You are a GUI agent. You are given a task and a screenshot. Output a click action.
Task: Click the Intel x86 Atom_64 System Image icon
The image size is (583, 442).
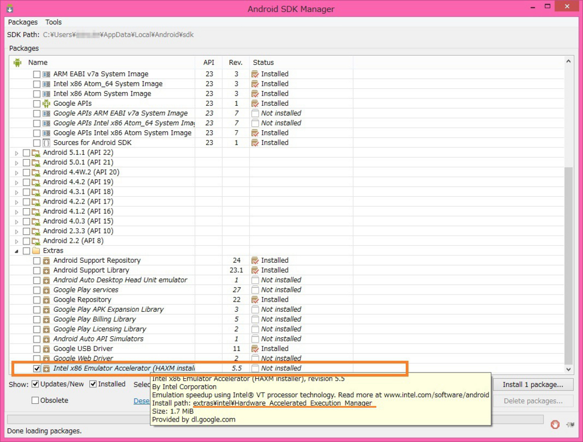point(46,84)
